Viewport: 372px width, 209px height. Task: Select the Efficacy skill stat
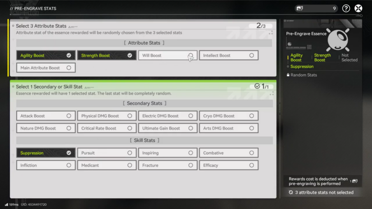click(228, 165)
